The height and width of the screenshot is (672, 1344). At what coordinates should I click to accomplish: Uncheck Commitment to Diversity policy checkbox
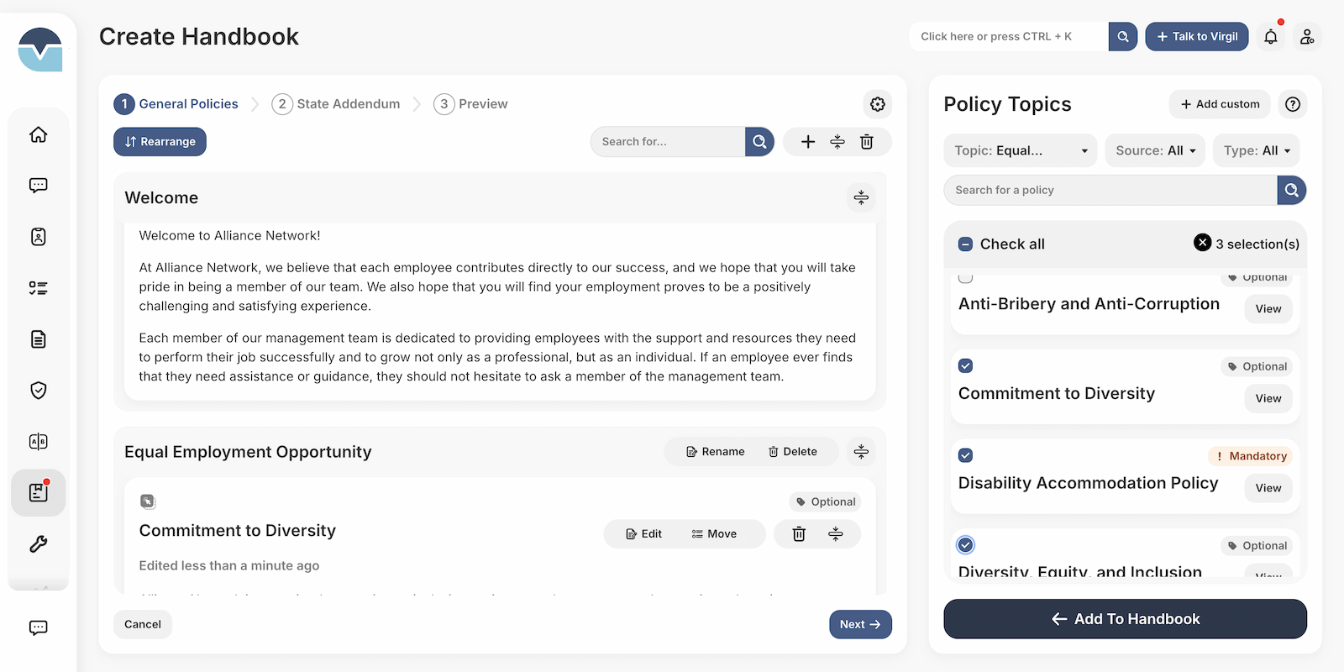(x=966, y=366)
